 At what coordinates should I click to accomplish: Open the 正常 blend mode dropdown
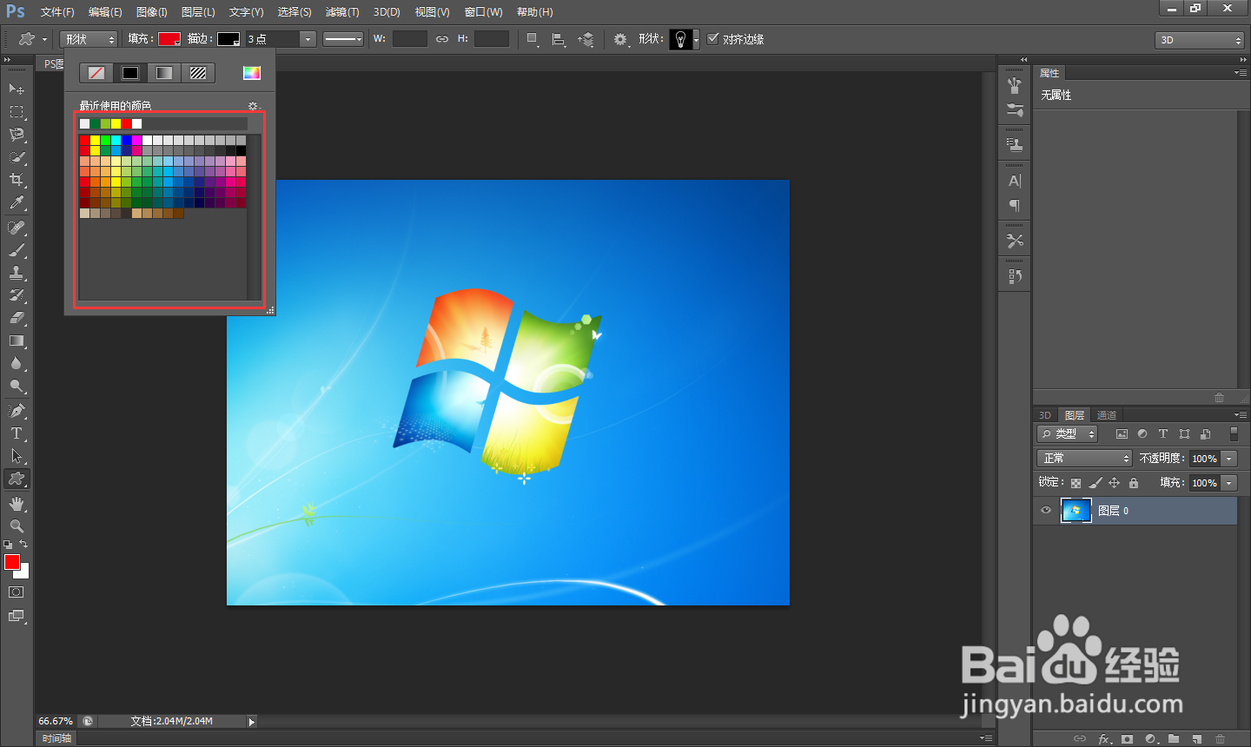coord(1084,458)
